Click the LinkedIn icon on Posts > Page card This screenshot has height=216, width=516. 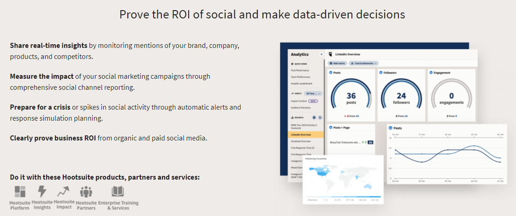(x=330, y=127)
